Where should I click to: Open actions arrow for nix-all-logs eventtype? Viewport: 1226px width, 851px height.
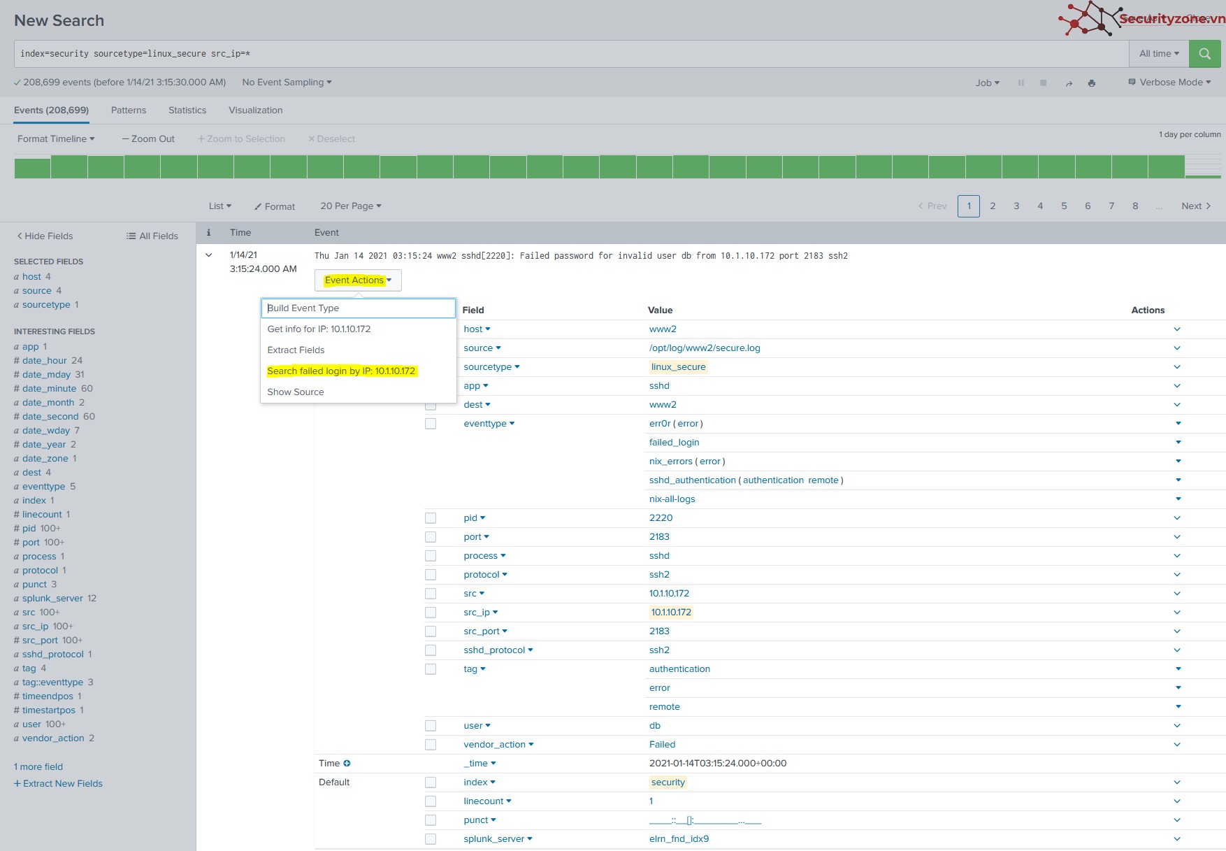tap(1178, 499)
